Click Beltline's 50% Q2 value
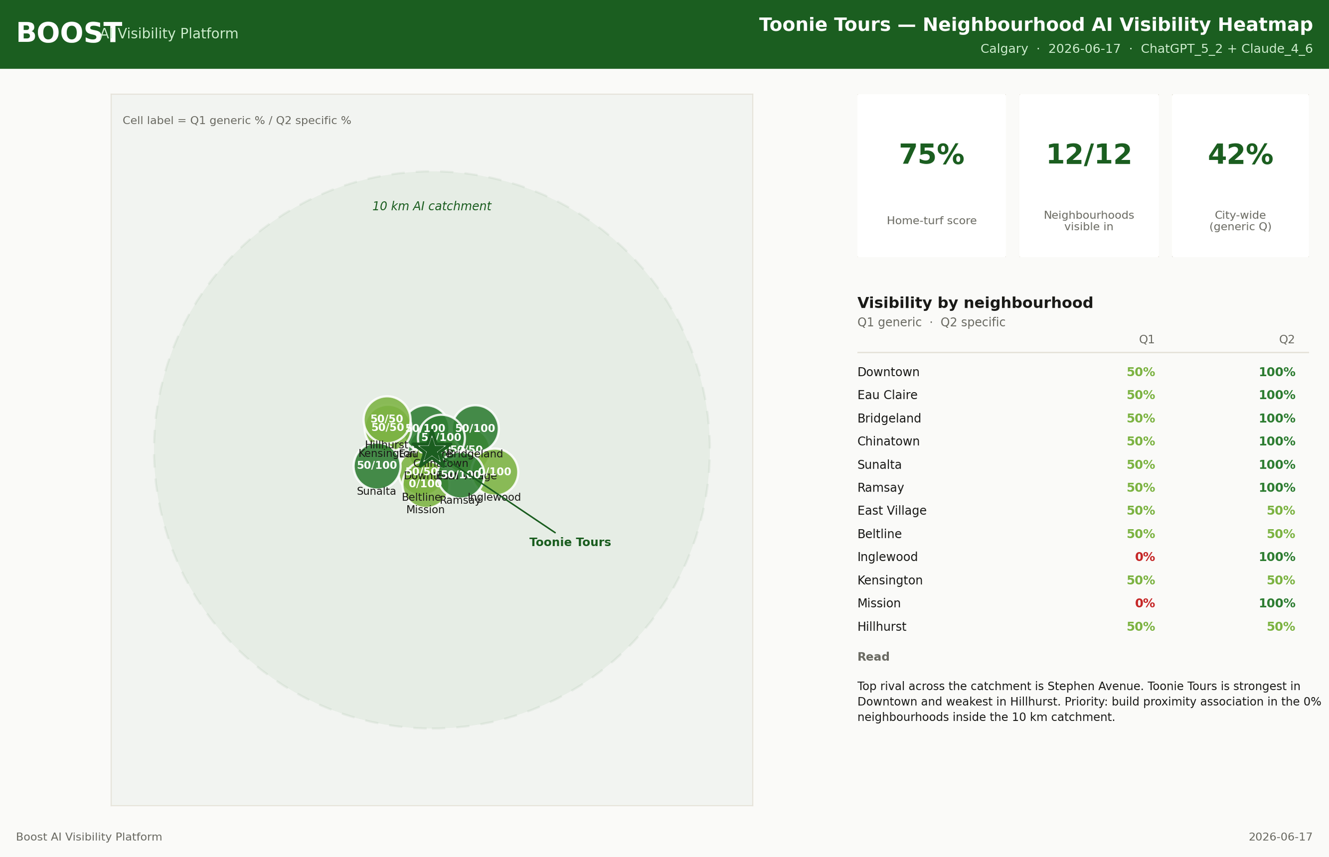 point(1281,534)
